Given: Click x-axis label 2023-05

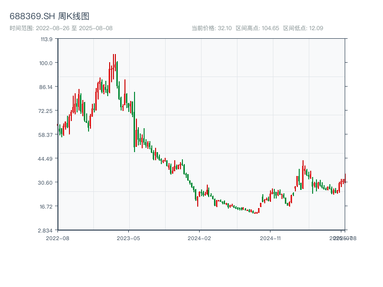Looking at the screenshot, I should point(128,238).
